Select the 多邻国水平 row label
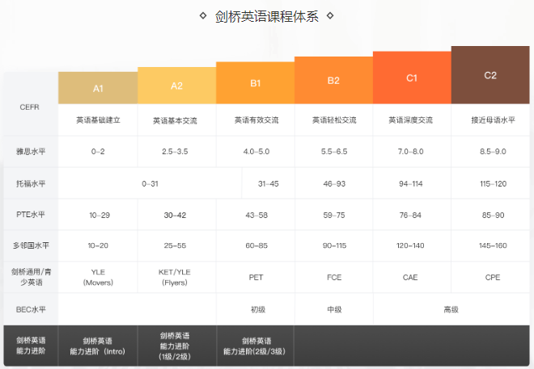The image size is (534, 369). pos(29,245)
